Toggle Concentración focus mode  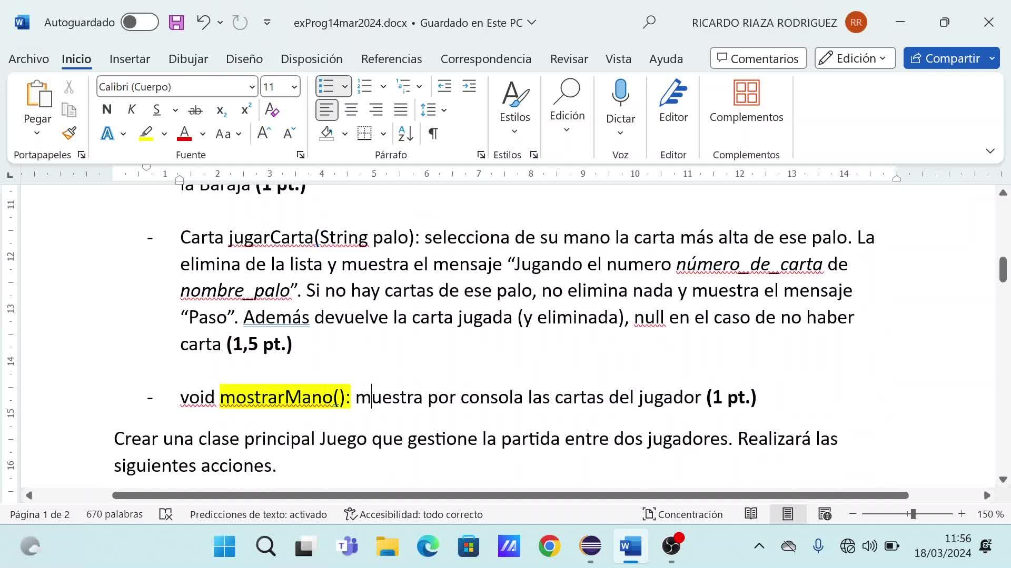682,514
